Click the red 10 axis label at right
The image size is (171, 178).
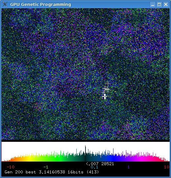pos(167,167)
